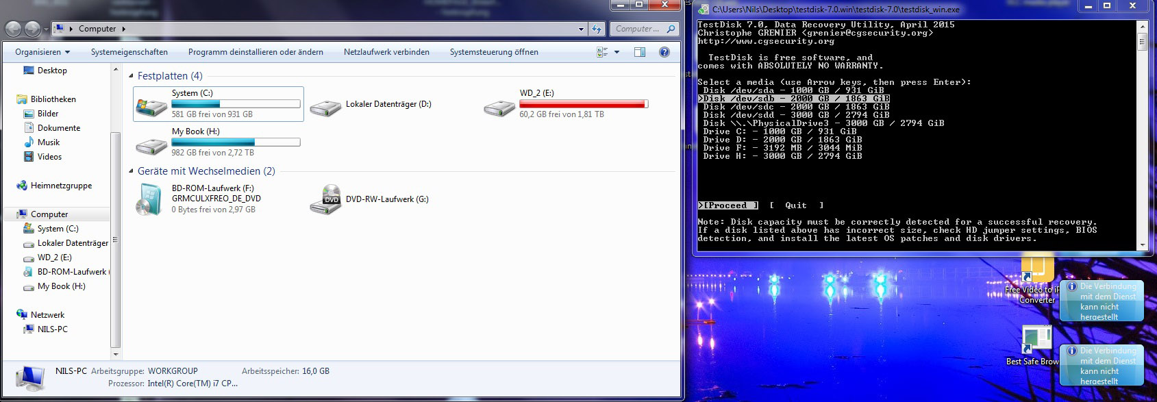Select System (C:) in navigation tree

coord(58,229)
